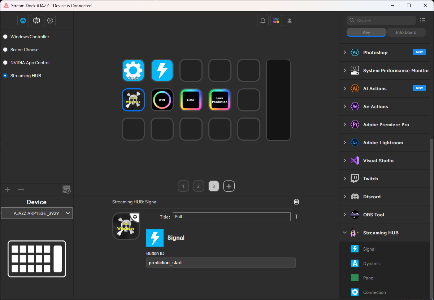The width and height of the screenshot is (434, 300).
Task: Switch to the Info board tab
Action: 406,32
